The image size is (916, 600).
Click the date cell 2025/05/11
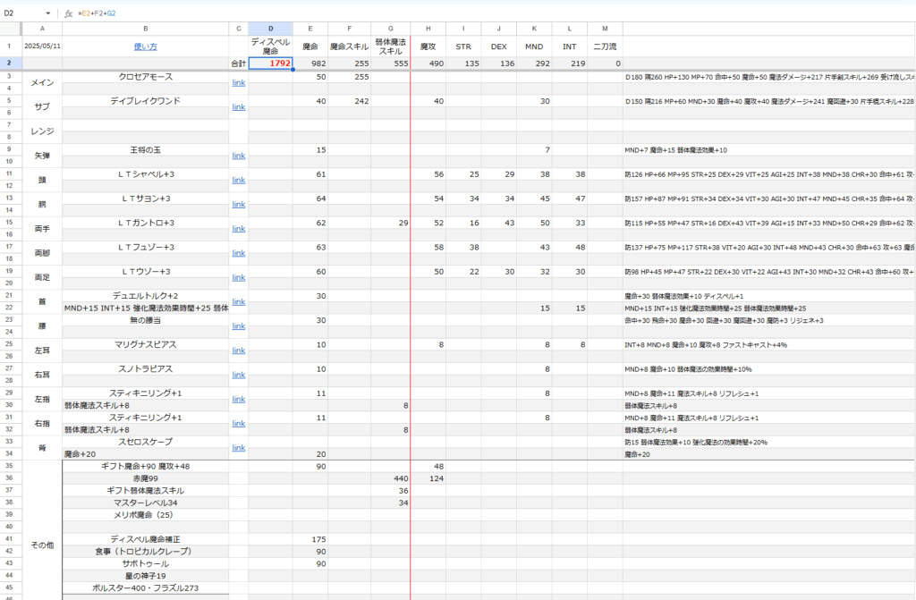click(42, 46)
